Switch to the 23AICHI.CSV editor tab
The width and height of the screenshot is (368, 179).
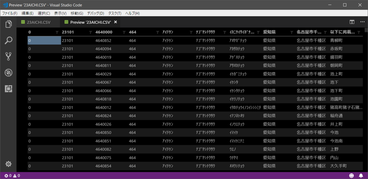tap(38, 22)
